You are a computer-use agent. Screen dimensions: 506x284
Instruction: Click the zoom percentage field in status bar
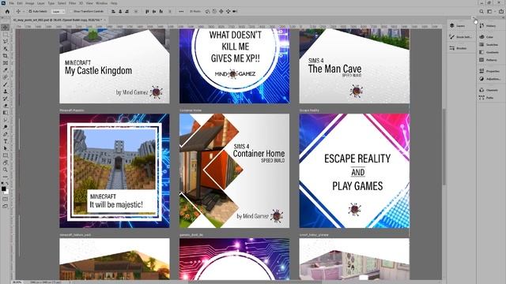pyautogui.click(x=17, y=282)
